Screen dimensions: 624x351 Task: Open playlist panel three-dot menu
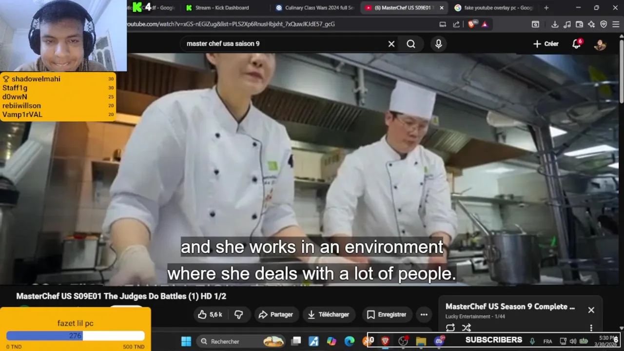pos(591,328)
